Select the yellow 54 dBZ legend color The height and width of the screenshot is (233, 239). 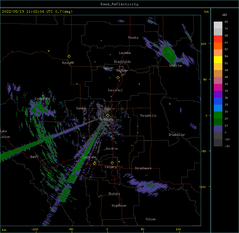coord(218,59)
